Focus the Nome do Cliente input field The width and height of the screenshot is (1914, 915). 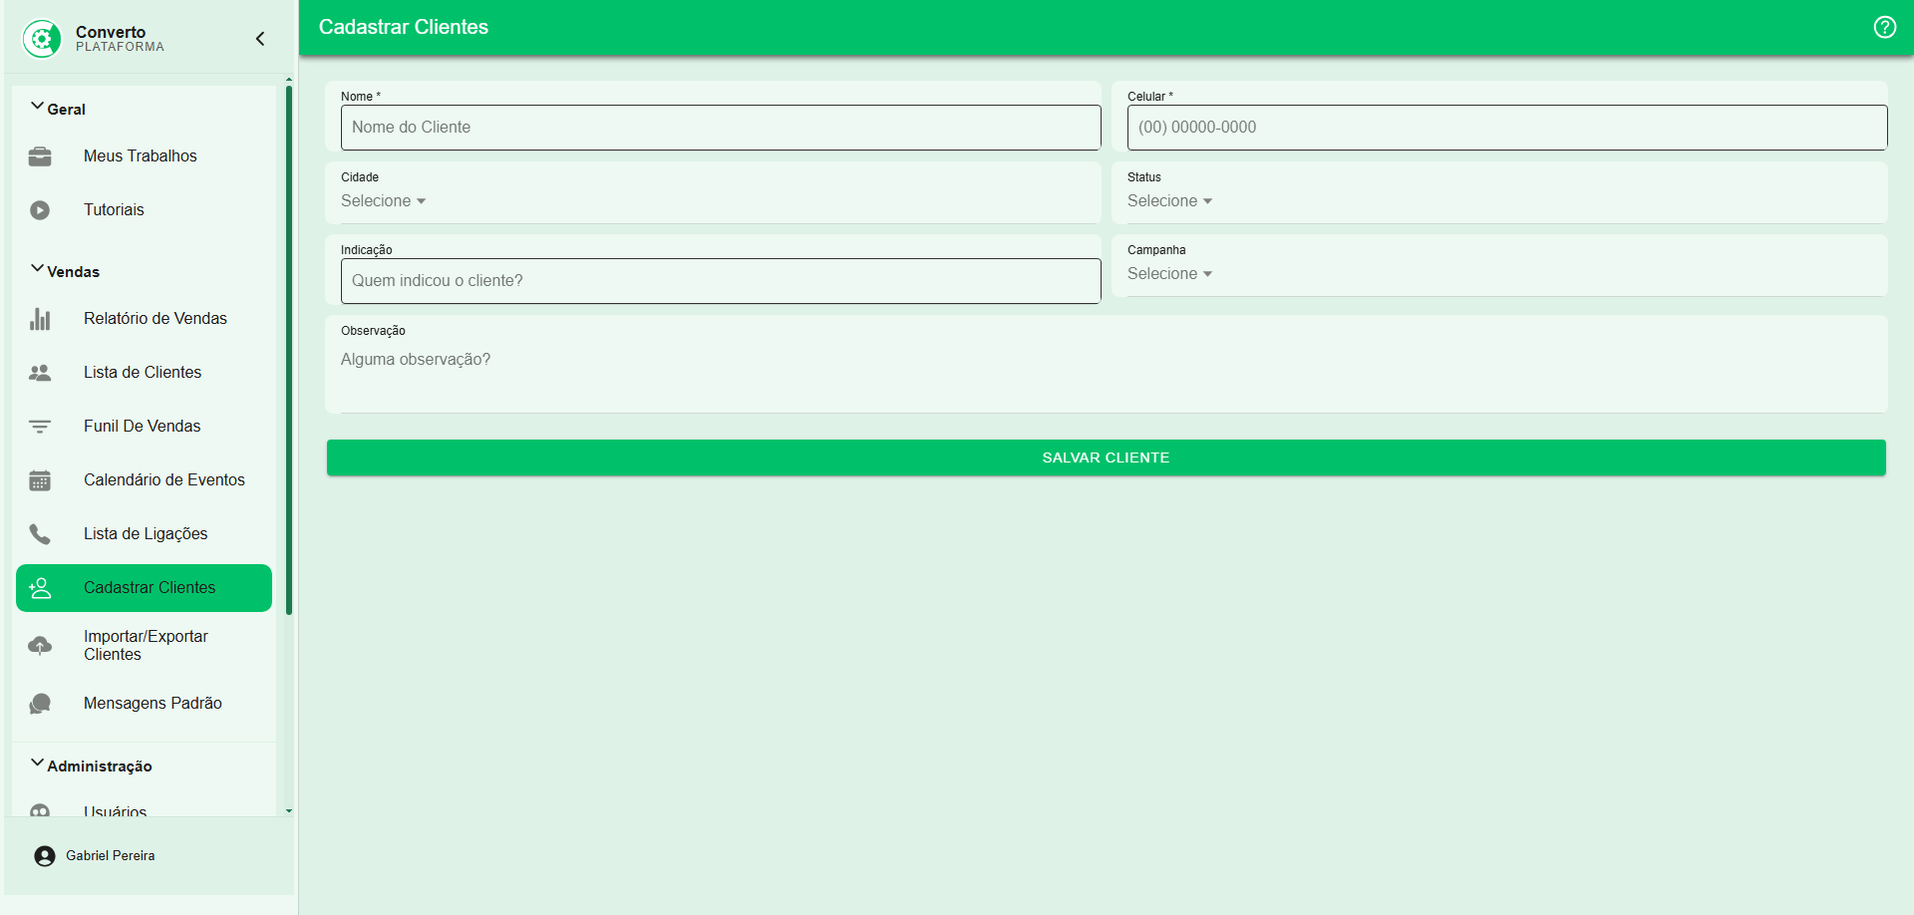[x=720, y=128]
